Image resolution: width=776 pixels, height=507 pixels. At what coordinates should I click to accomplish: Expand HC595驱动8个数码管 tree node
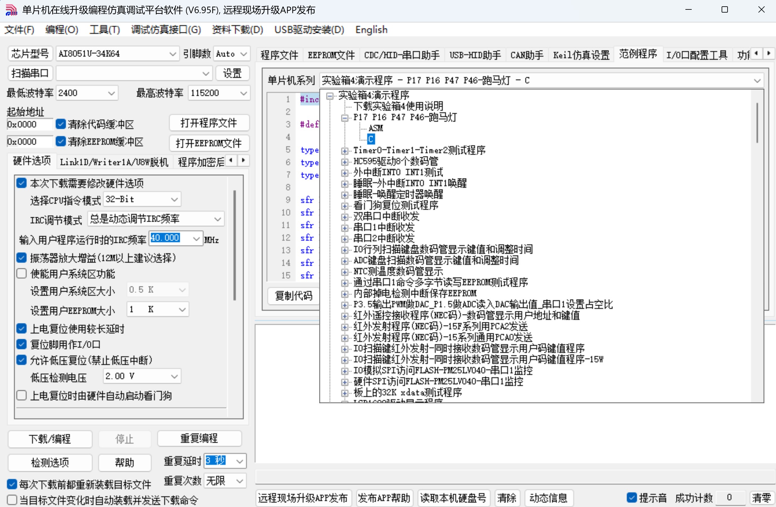344,162
